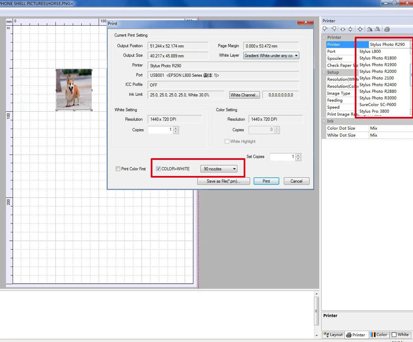Select the Spooler property row

[342, 59]
